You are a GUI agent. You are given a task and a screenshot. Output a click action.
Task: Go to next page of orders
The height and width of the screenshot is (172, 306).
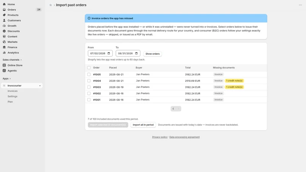[x=178, y=109]
